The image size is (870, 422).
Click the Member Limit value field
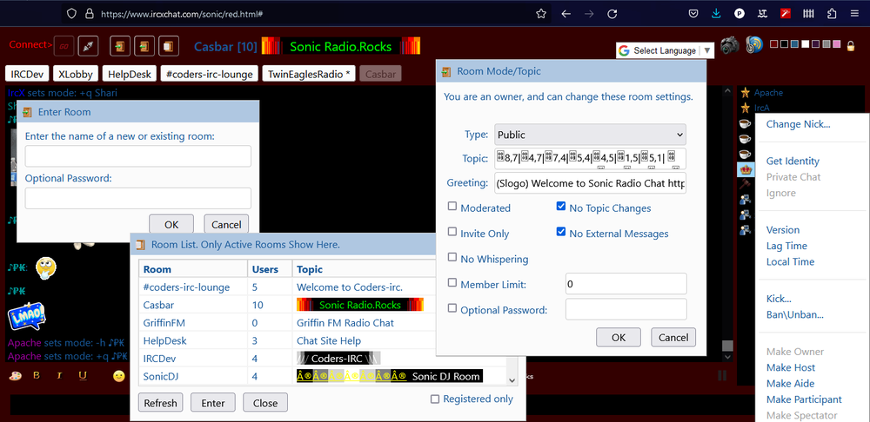pyautogui.click(x=626, y=284)
